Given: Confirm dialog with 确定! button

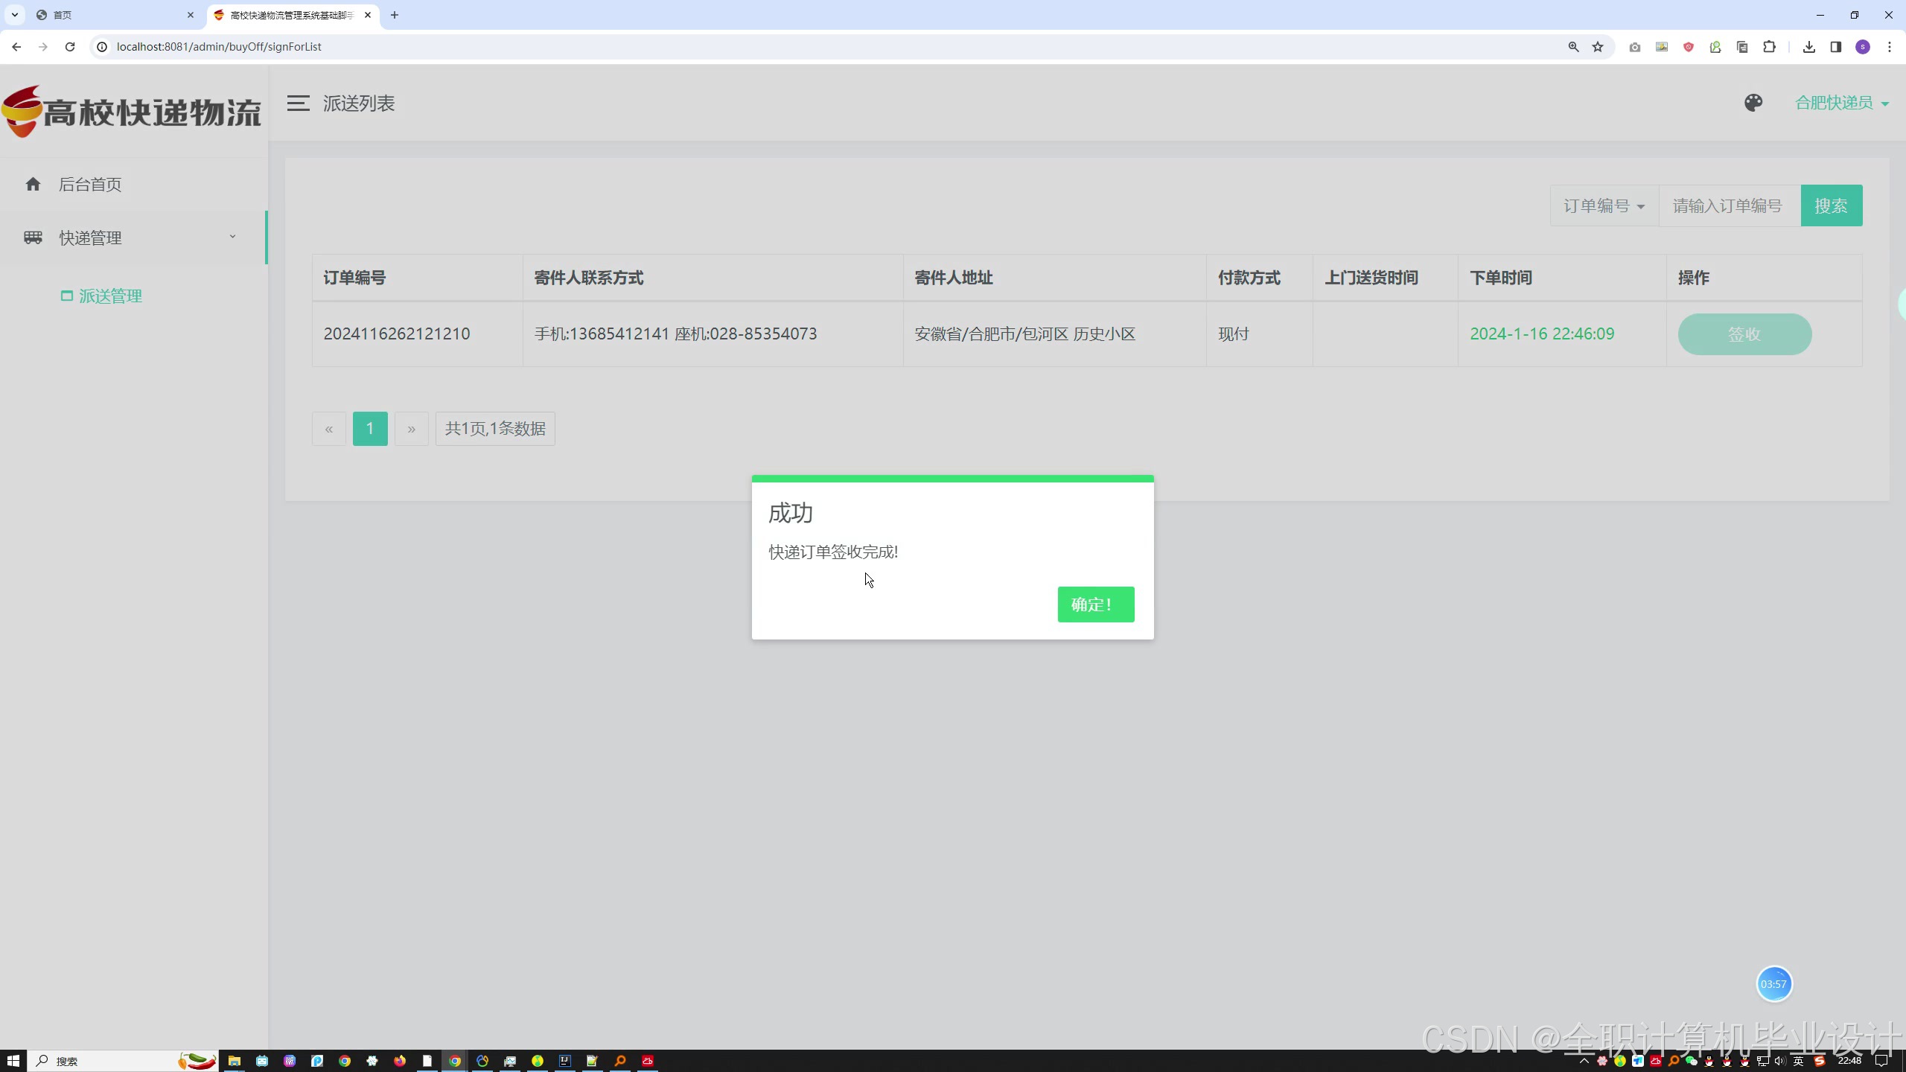Looking at the screenshot, I should click(1095, 604).
